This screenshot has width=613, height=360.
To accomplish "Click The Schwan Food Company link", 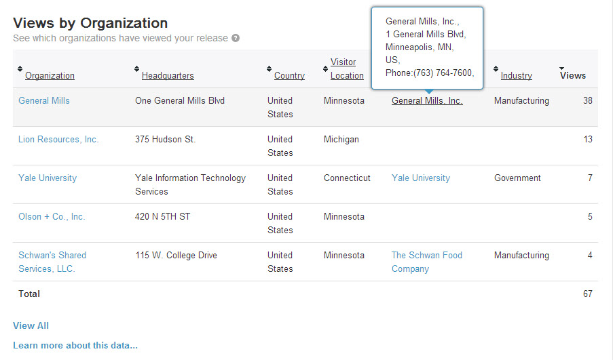I will [426, 262].
